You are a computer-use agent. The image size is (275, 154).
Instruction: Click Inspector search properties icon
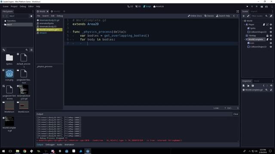pos(266,90)
